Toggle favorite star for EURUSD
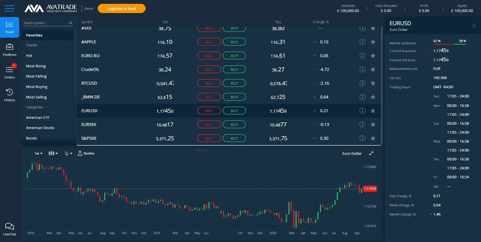Image resolution: width=481 pixels, height=242 pixels. coord(373,111)
